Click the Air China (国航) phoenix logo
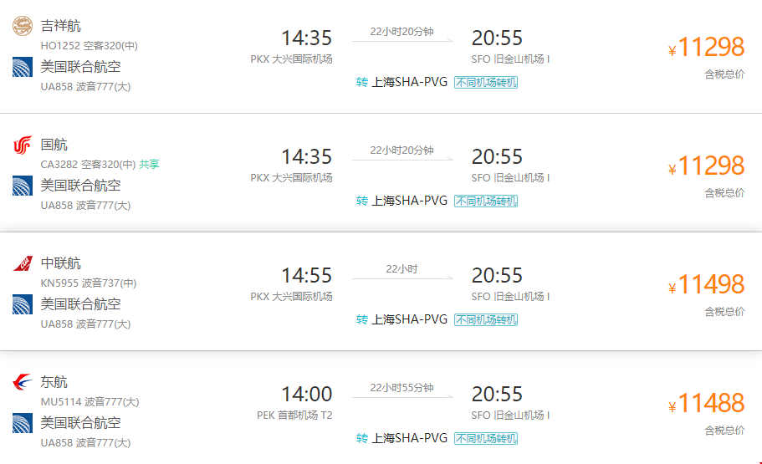This screenshot has width=762, height=464. (23, 145)
